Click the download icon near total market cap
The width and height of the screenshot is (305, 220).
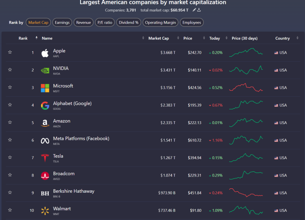[199, 10]
